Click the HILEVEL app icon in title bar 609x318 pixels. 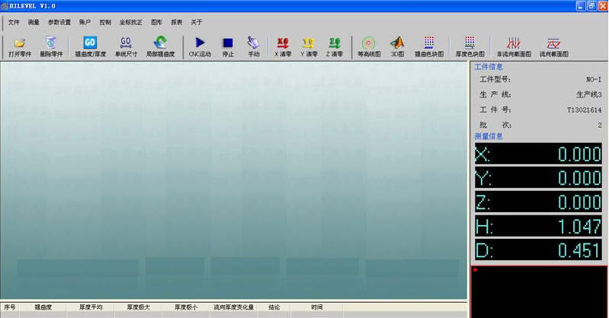[x=5, y=6]
